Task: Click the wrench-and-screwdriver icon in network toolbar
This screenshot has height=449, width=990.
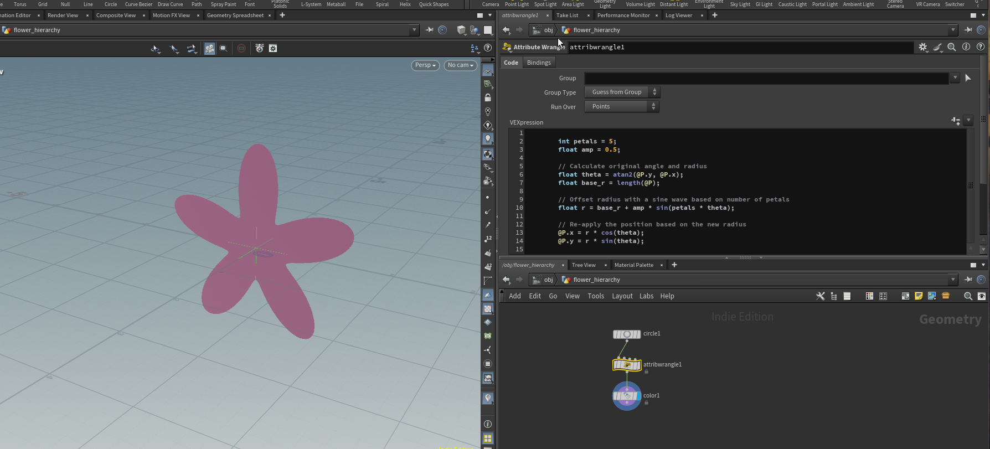Action: [821, 296]
